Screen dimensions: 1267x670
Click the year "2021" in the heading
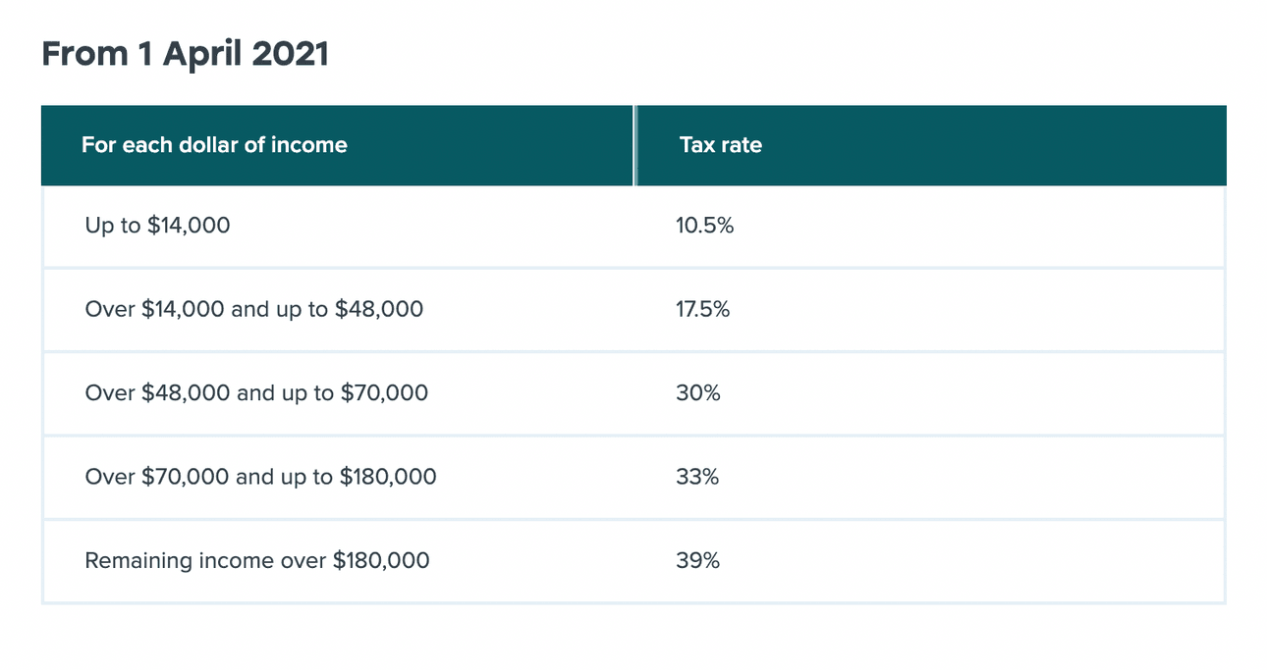click(290, 55)
